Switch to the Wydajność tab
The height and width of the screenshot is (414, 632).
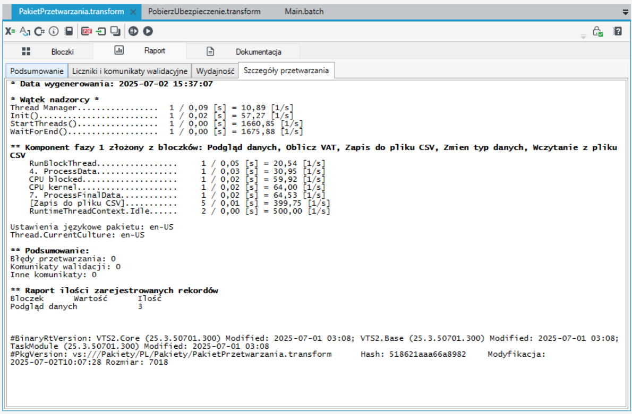point(215,71)
